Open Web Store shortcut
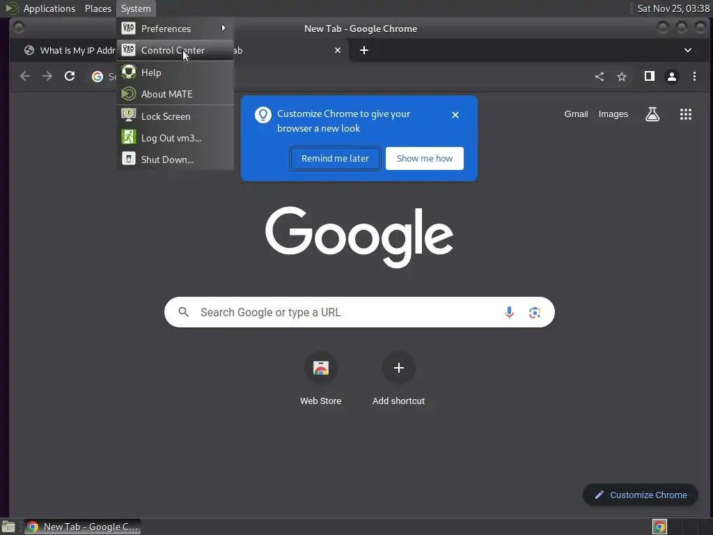Screen dimensions: 713x535 click(320, 379)
